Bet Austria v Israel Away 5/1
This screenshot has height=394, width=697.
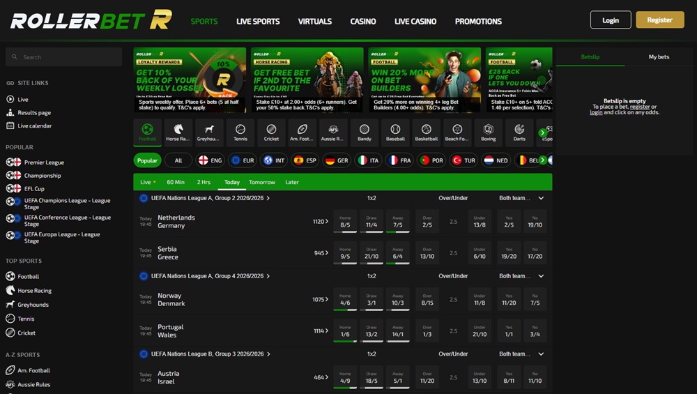398,377
